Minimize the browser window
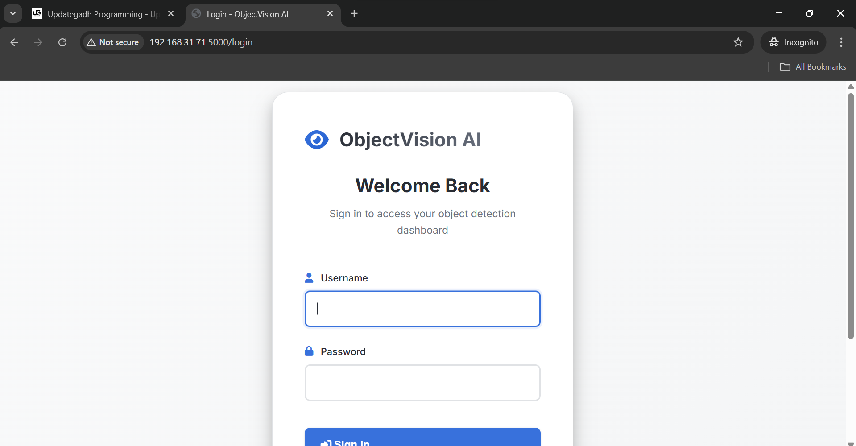This screenshot has height=446, width=856. point(779,13)
